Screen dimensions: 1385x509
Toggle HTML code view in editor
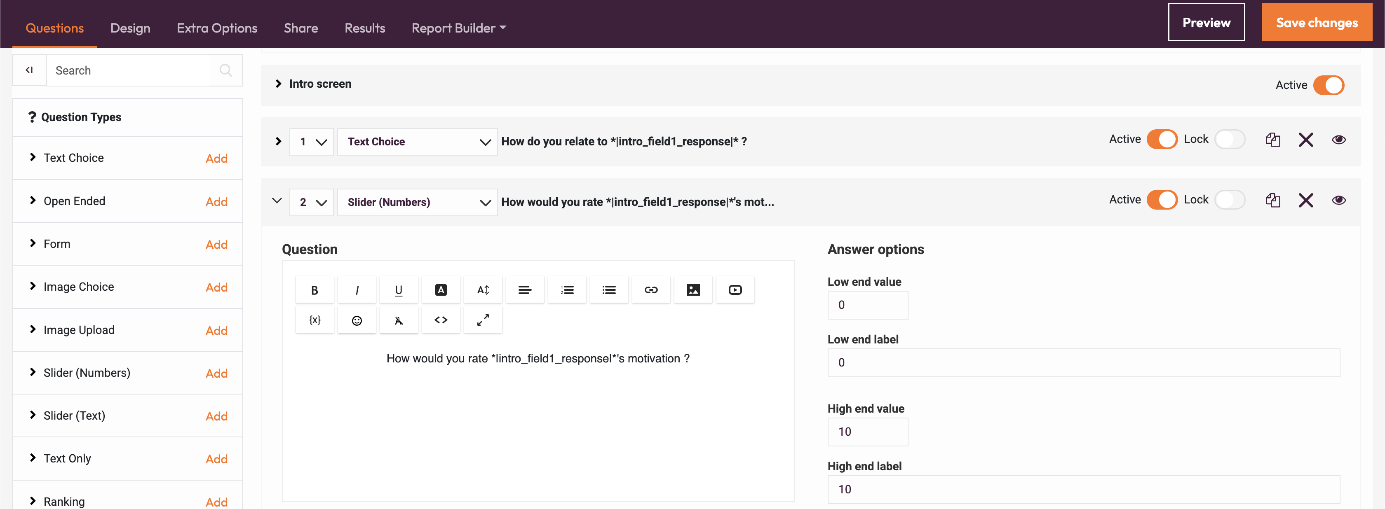pos(440,320)
